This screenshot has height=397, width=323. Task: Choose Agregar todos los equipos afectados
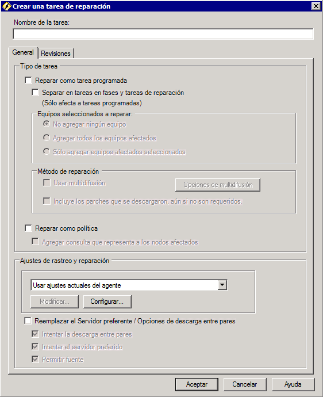click(x=47, y=138)
